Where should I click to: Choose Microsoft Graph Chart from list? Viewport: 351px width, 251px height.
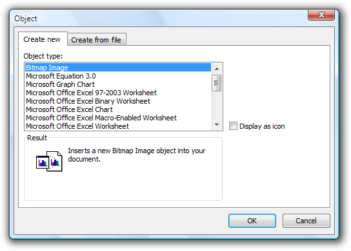[118, 84]
